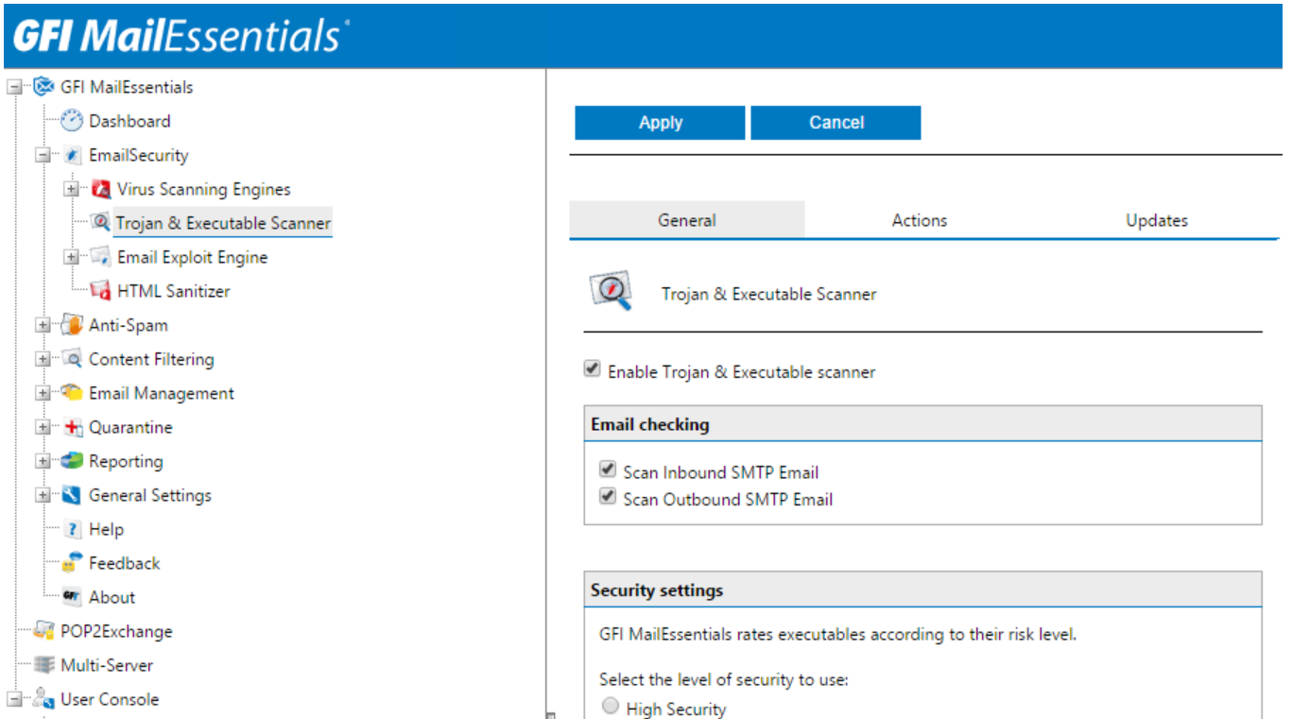Click the Apply button
This screenshot has height=719, width=1292.
[x=660, y=123]
